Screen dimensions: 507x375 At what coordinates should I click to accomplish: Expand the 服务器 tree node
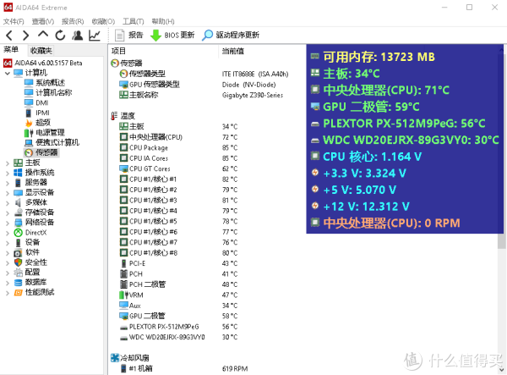point(7,184)
